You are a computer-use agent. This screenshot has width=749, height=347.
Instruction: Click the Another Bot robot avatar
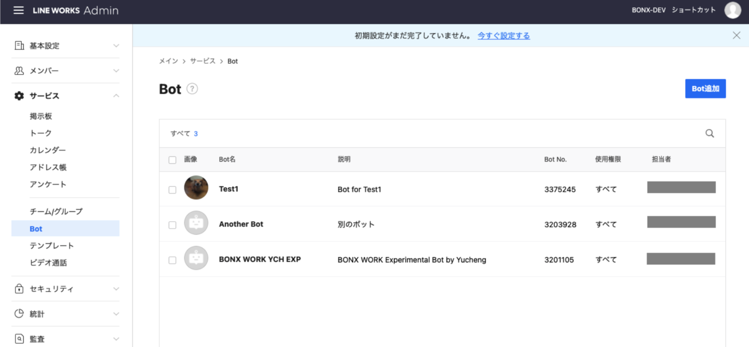click(x=196, y=223)
